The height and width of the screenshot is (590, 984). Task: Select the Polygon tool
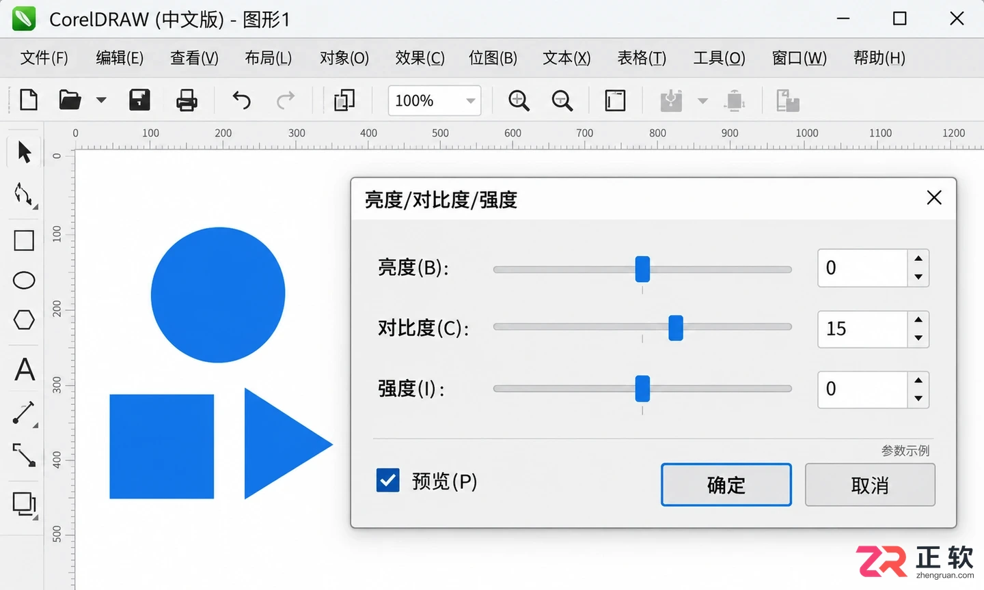pyautogui.click(x=24, y=320)
